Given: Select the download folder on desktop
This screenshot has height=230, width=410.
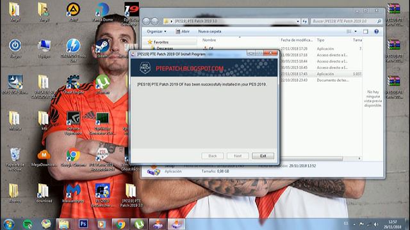Looking at the screenshot, I should [x=44, y=193].
